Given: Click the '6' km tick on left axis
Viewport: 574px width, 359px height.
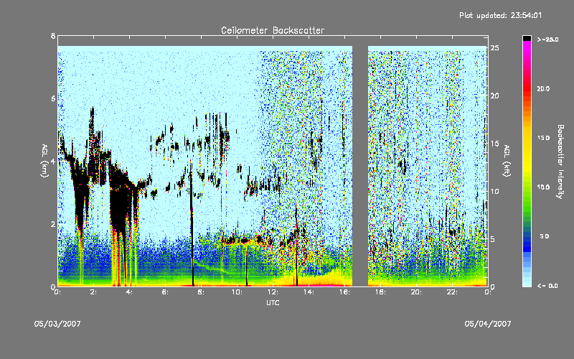Looking at the screenshot, I should [53, 98].
